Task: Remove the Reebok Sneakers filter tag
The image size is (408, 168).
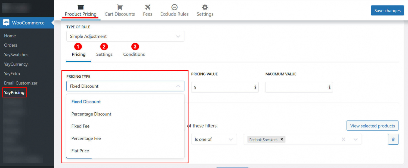Action: (x=282, y=139)
